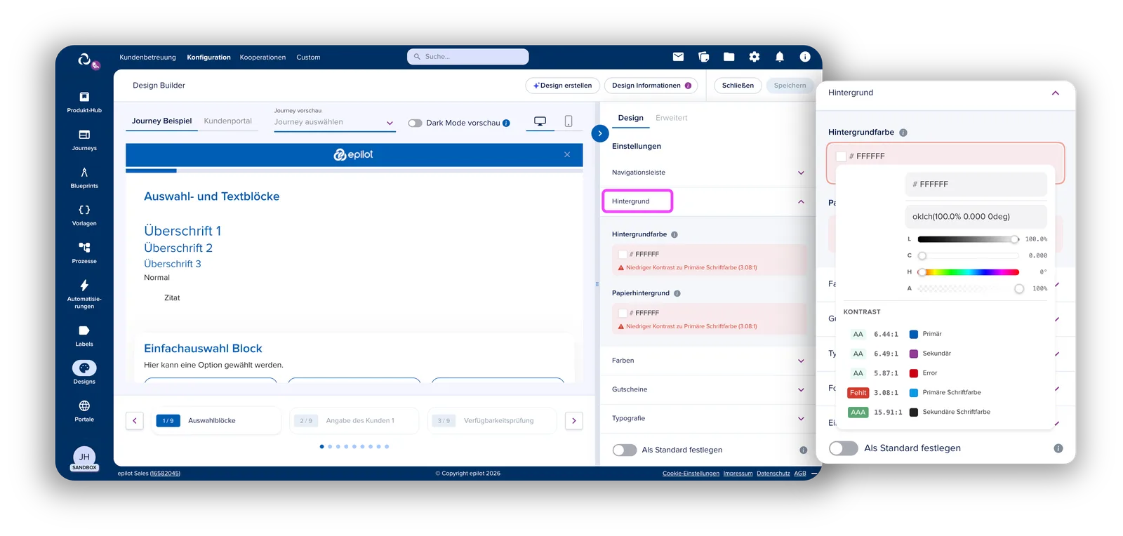Expand the Navigationsleiste section

pyautogui.click(x=707, y=173)
